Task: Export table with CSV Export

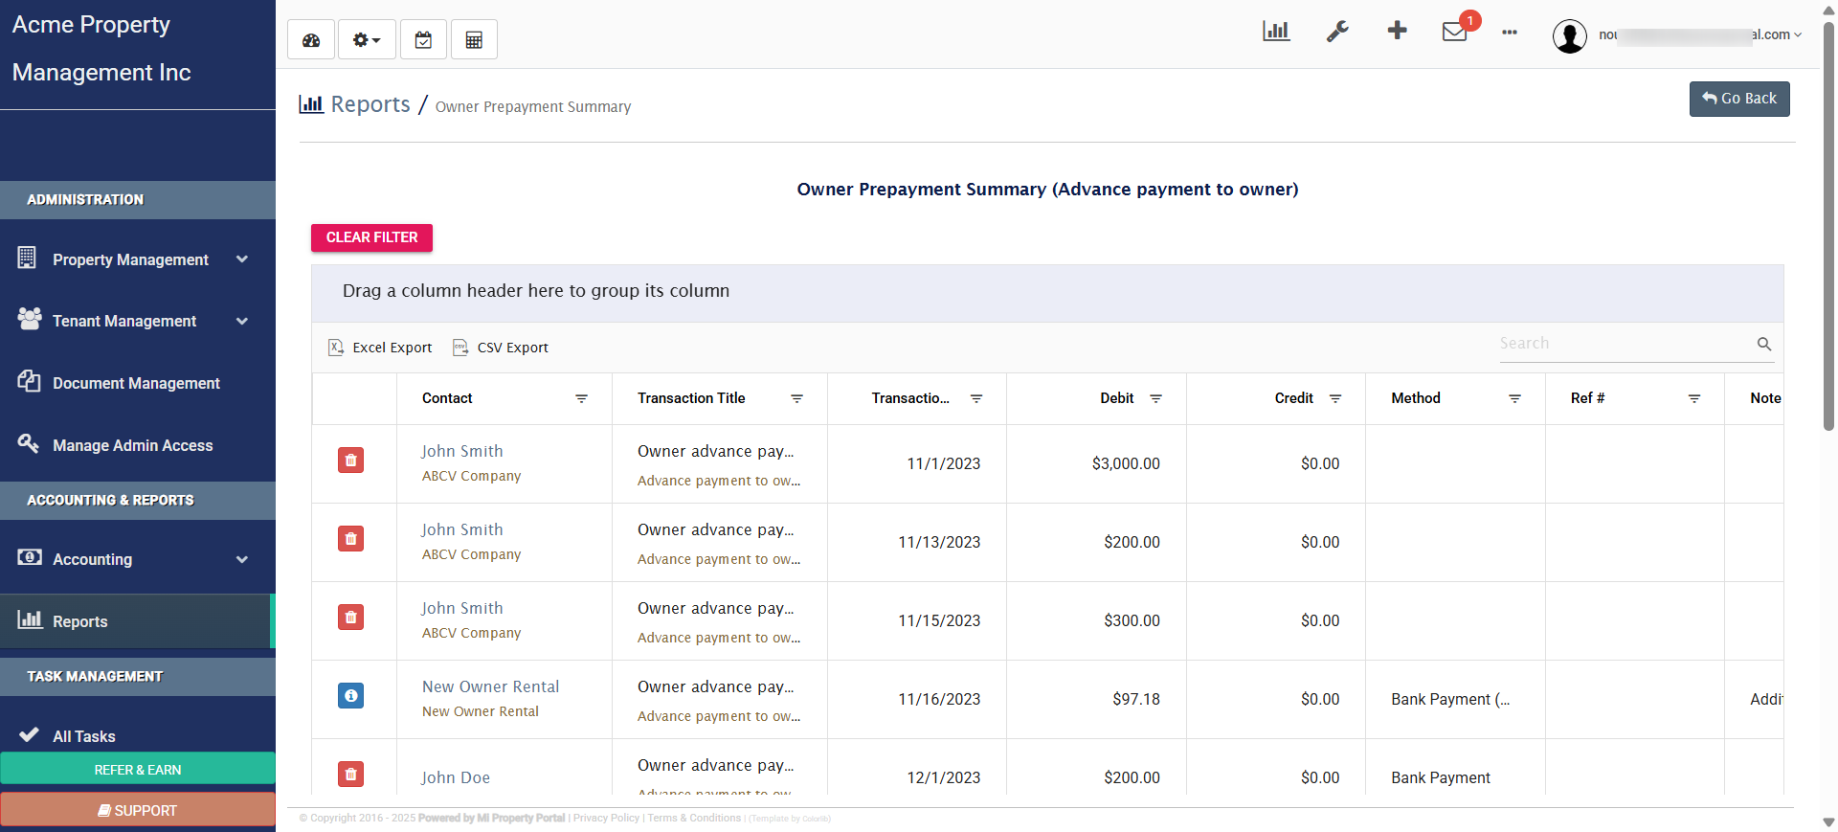Action: pos(501,348)
